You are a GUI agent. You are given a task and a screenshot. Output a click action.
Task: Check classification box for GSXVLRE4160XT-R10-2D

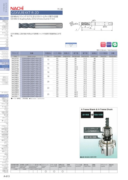(113, 71)
